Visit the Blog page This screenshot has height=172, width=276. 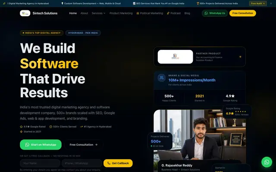[187, 13]
